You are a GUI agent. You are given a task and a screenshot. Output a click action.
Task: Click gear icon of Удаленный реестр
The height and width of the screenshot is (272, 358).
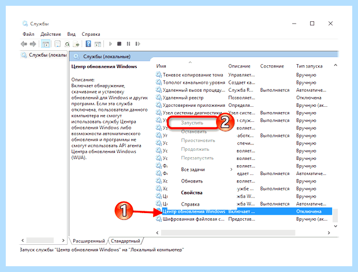159,98
